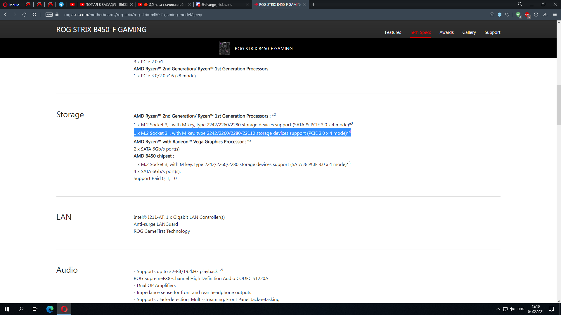Open system volume slider from tray
The height and width of the screenshot is (315, 561).
(512, 309)
